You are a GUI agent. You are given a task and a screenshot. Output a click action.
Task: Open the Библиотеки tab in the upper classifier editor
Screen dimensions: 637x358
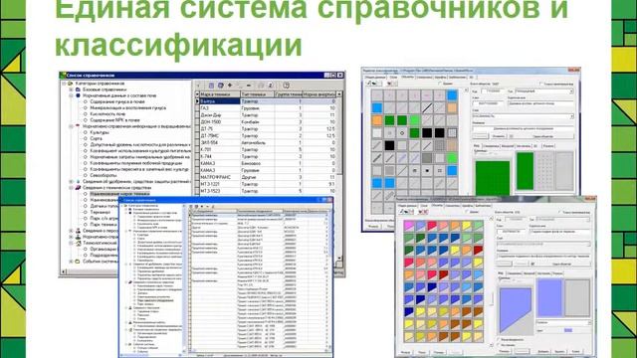pos(458,78)
